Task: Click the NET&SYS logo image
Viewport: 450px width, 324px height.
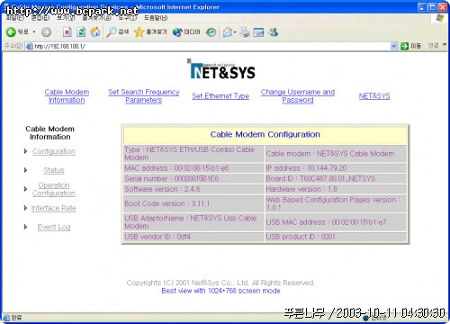Action: [x=221, y=69]
